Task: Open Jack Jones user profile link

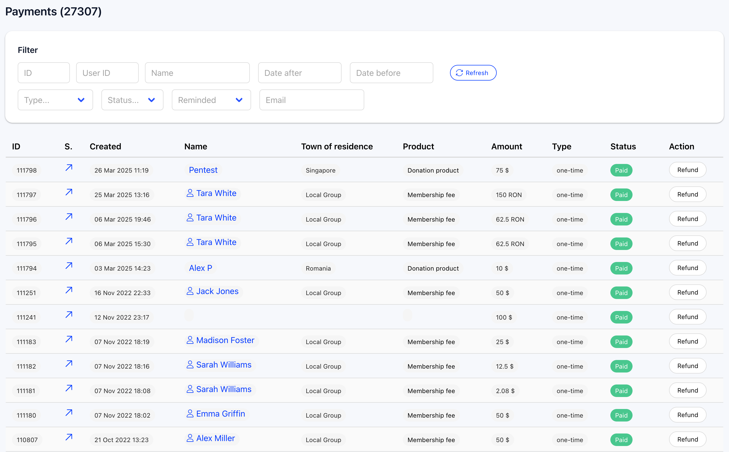Action: click(217, 291)
